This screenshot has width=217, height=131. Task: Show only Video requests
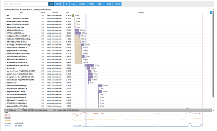pos(91,4)
